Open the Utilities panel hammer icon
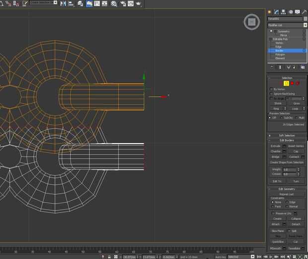Screen dimensions: 308x259 pos(304,11)
